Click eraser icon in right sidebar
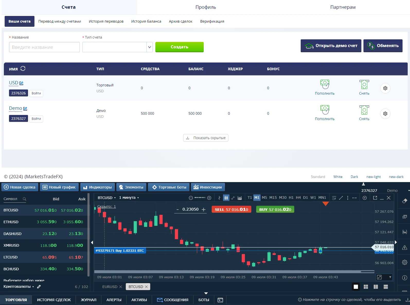Screen dimensions: 410x305 (404, 201)
